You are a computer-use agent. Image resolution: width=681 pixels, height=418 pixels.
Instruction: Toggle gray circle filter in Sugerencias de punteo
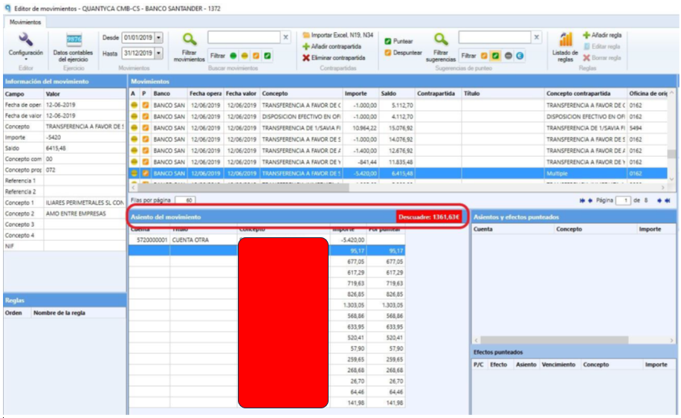pos(508,56)
